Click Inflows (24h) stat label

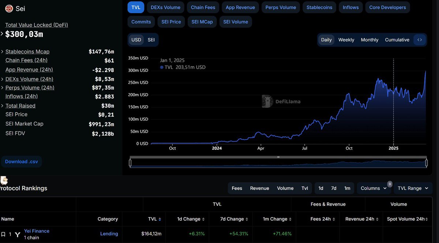click(x=22, y=96)
